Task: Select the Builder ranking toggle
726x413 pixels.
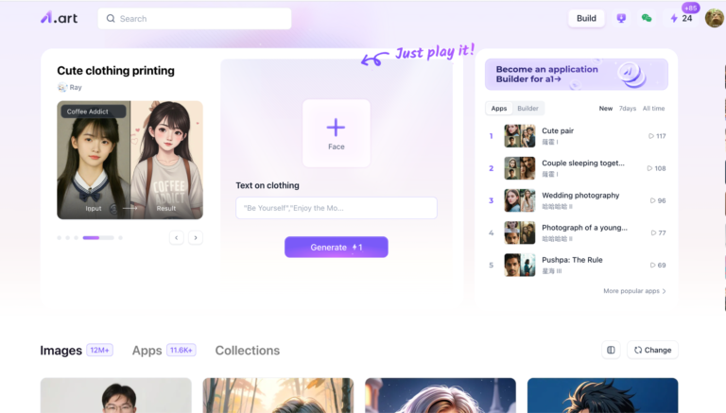Action: [x=527, y=109]
